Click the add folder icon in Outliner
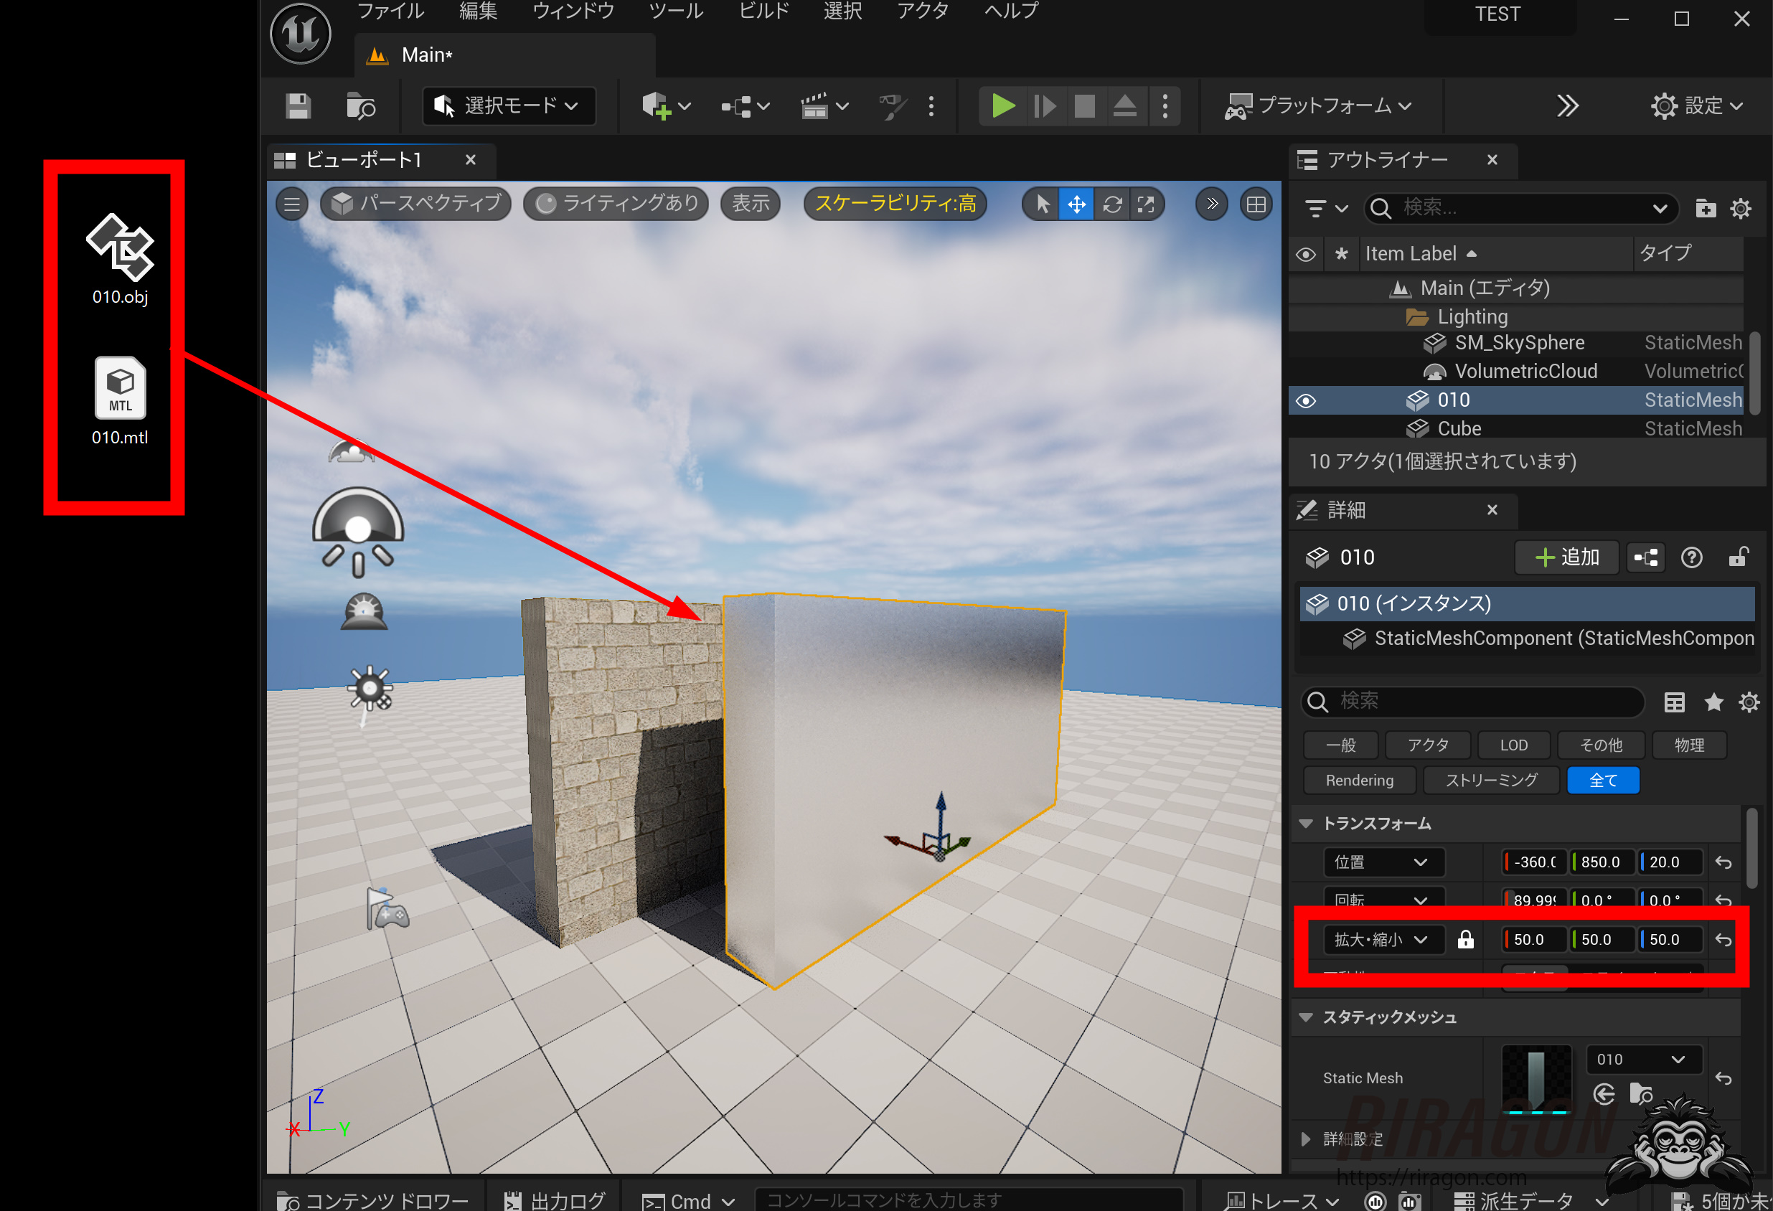This screenshot has height=1211, width=1773. point(1705,208)
